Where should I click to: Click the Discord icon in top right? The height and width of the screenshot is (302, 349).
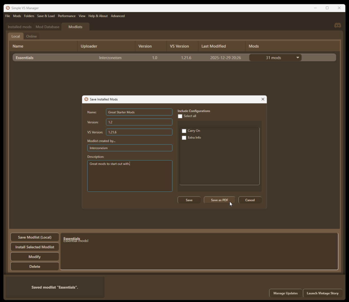tap(338, 25)
